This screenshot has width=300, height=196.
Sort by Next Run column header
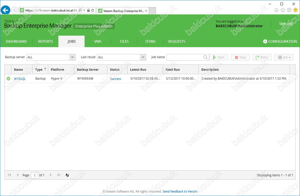[x=181, y=69]
